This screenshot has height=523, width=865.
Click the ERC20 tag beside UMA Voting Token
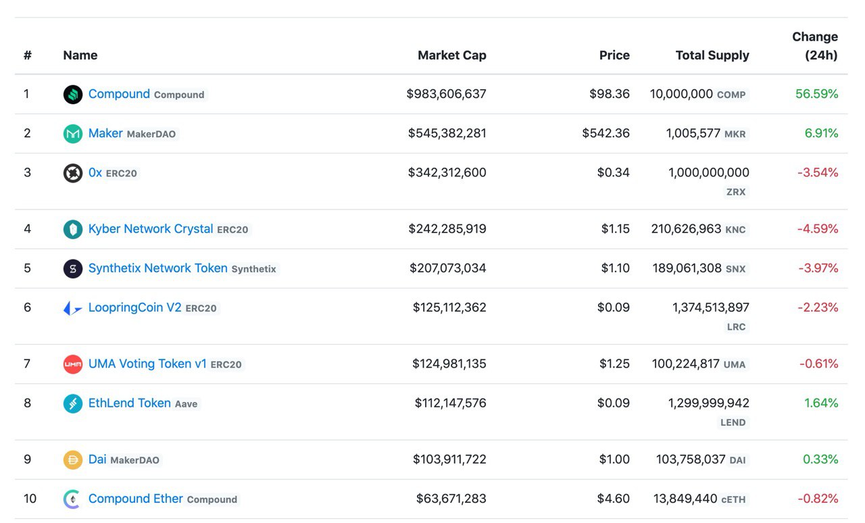(x=226, y=364)
